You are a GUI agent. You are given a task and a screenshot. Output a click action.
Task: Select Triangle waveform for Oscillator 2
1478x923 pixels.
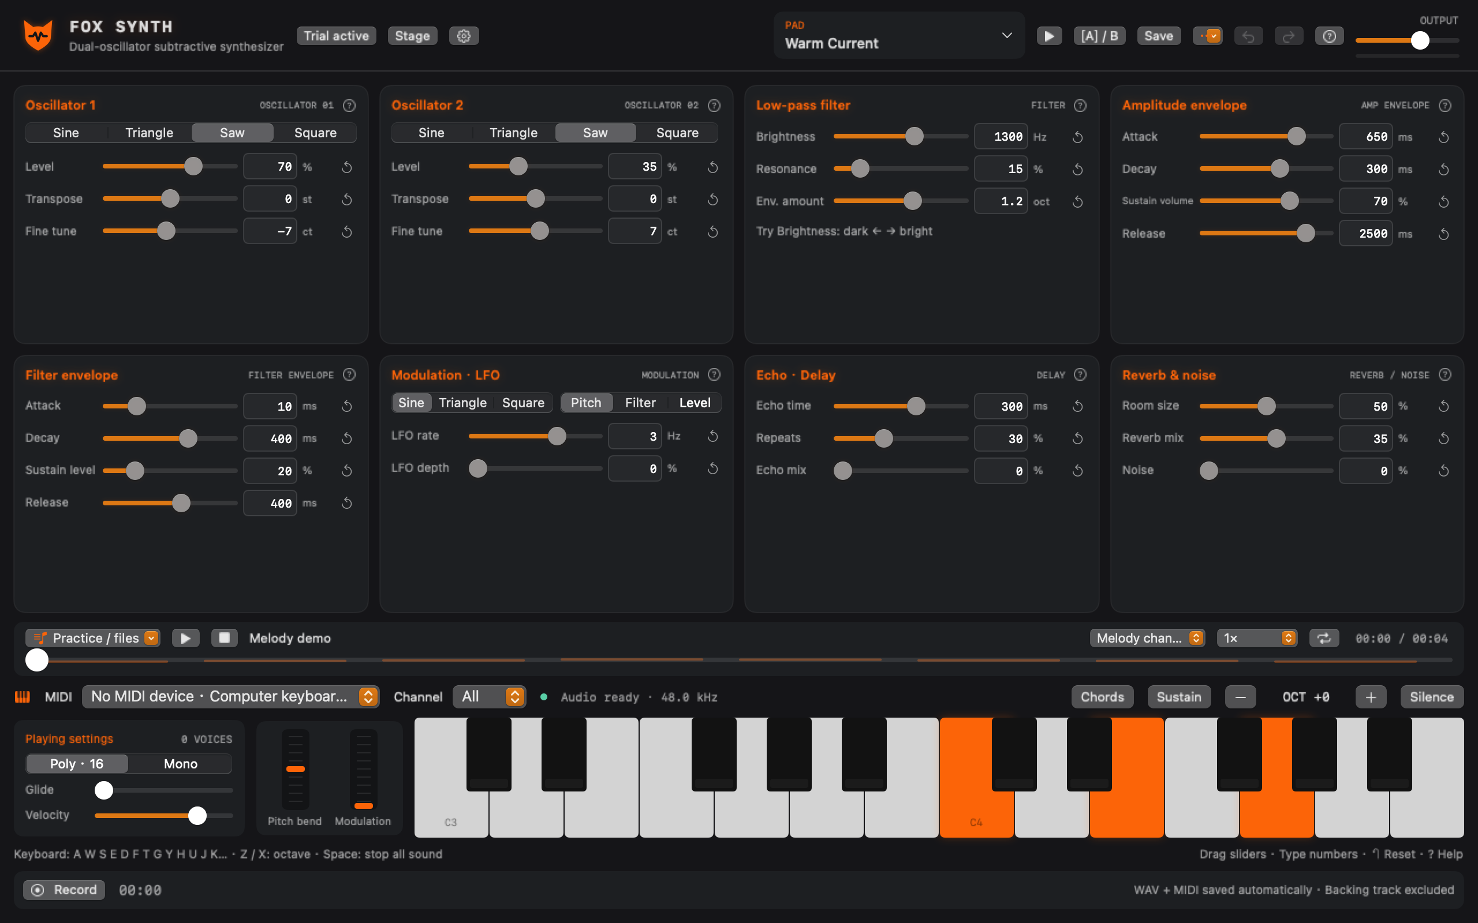tap(513, 133)
